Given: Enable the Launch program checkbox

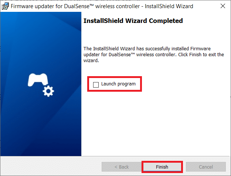Looking at the screenshot, I should tap(96, 85).
